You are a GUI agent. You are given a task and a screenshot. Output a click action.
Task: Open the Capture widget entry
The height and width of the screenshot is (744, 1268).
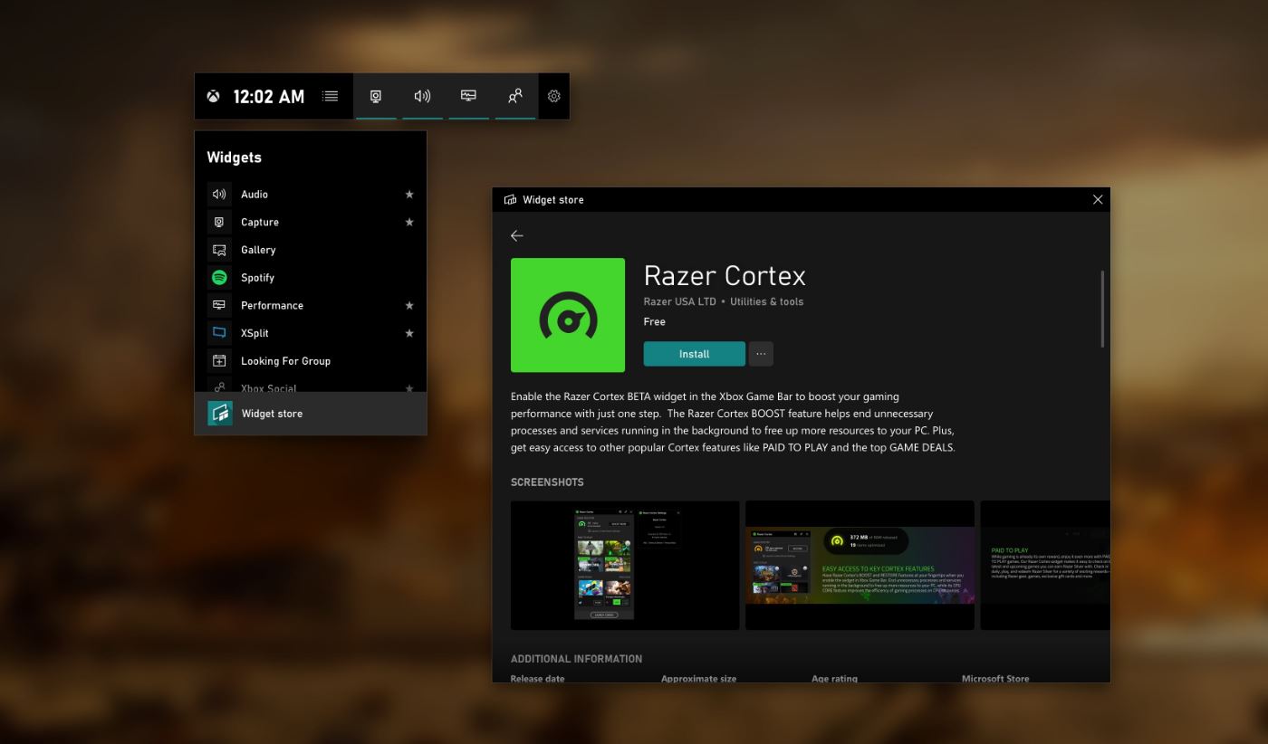pyautogui.click(x=311, y=222)
